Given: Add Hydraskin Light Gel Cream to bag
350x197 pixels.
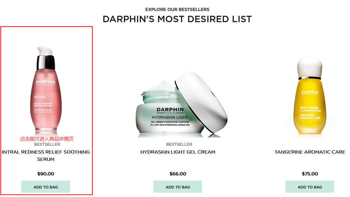Looking at the screenshot, I should (x=178, y=187).
